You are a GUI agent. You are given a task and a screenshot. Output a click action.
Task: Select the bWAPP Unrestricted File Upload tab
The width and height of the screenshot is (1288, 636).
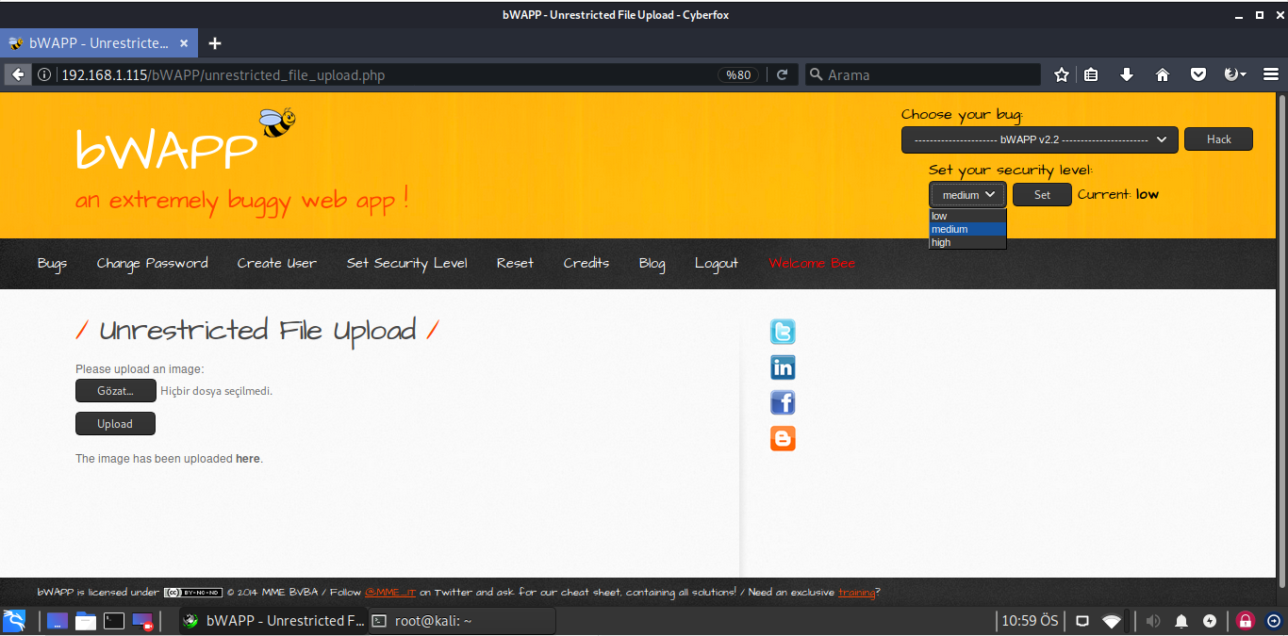click(x=99, y=43)
